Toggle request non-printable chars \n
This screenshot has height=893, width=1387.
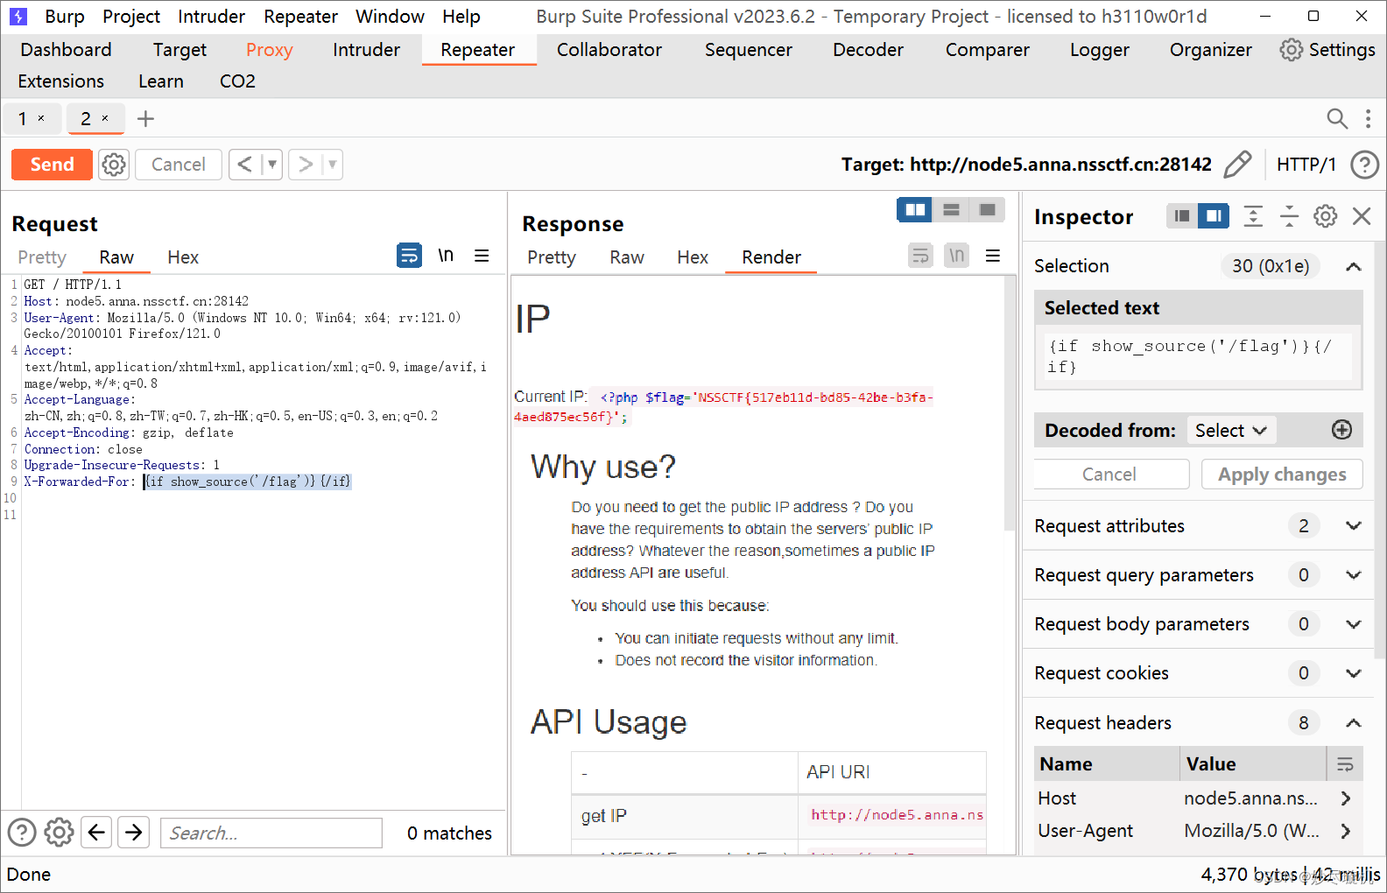click(x=446, y=256)
